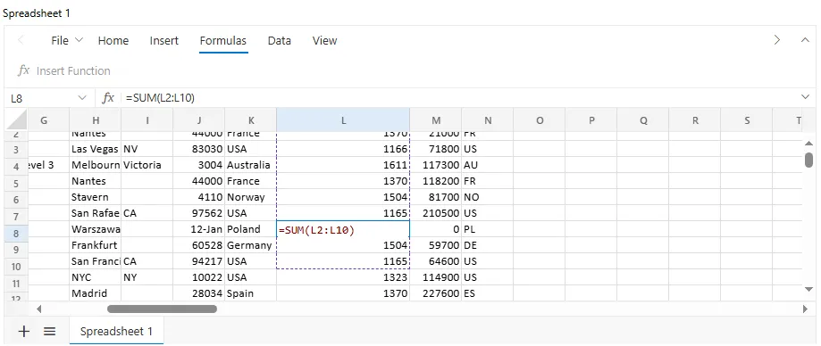Click the cell containing 1611

point(343,165)
